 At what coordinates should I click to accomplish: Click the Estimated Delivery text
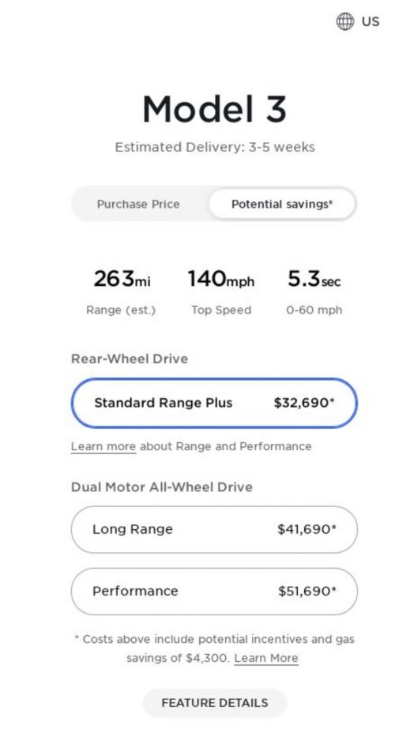tap(215, 147)
